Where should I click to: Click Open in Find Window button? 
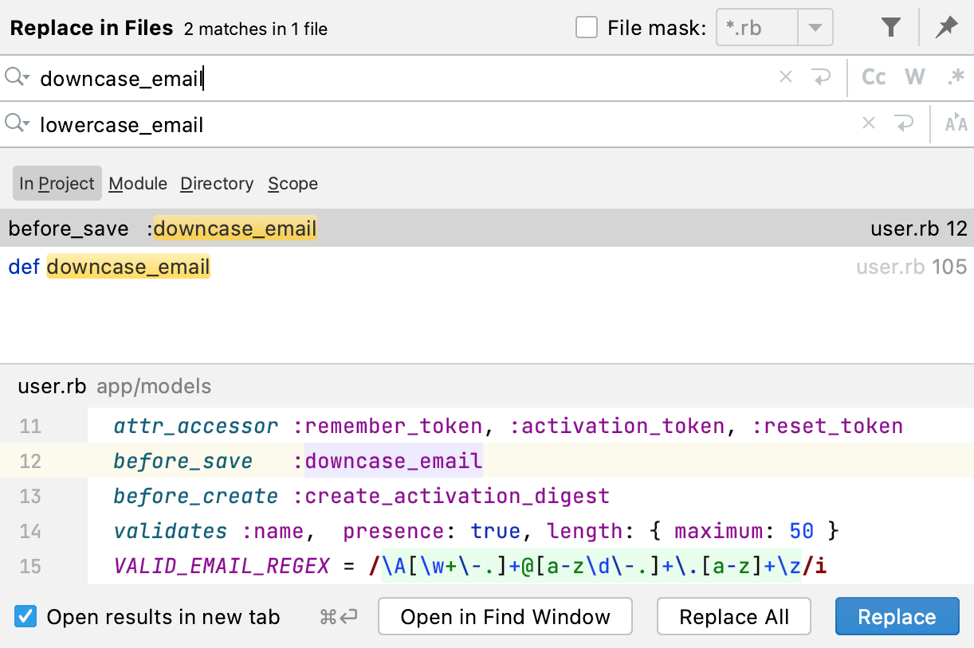tap(505, 617)
